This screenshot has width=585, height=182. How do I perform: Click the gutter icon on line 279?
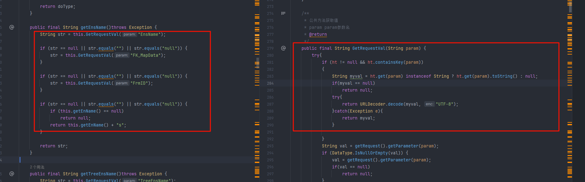point(283,48)
